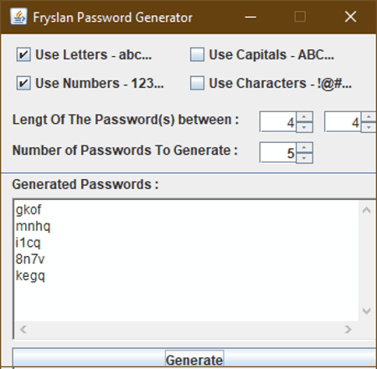Increase maximum password length stepper

369,116
